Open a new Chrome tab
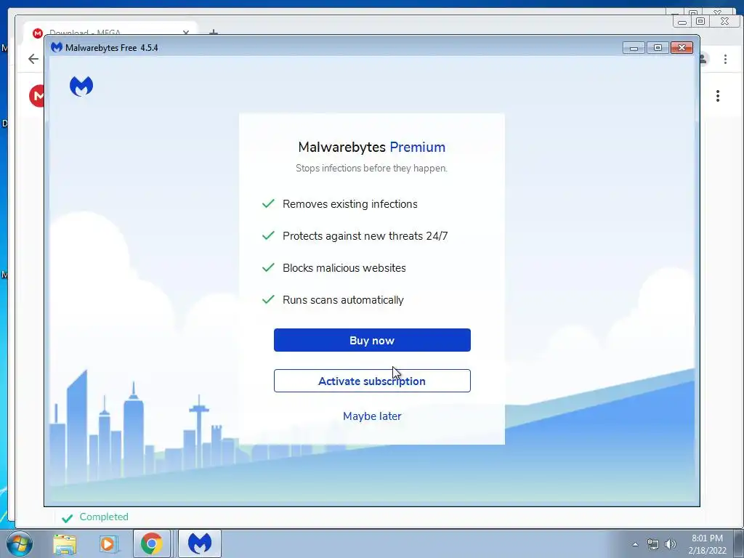Viewport: 744px width, 558px height. pyautogui.click(x=214, y=32)
